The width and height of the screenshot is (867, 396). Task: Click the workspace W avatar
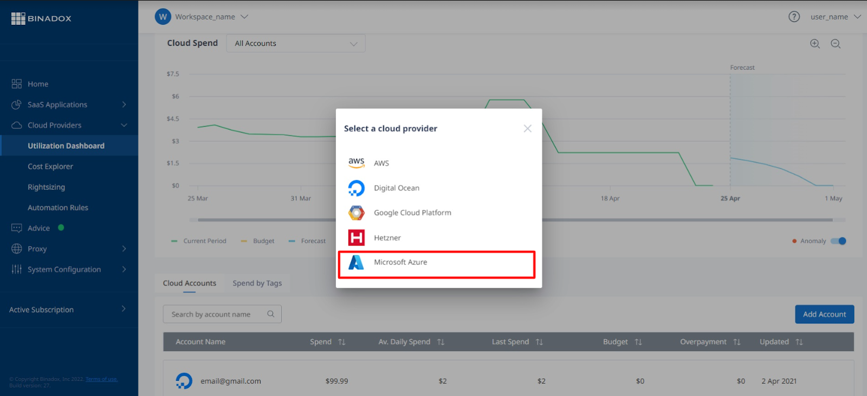tap(163, 17)
